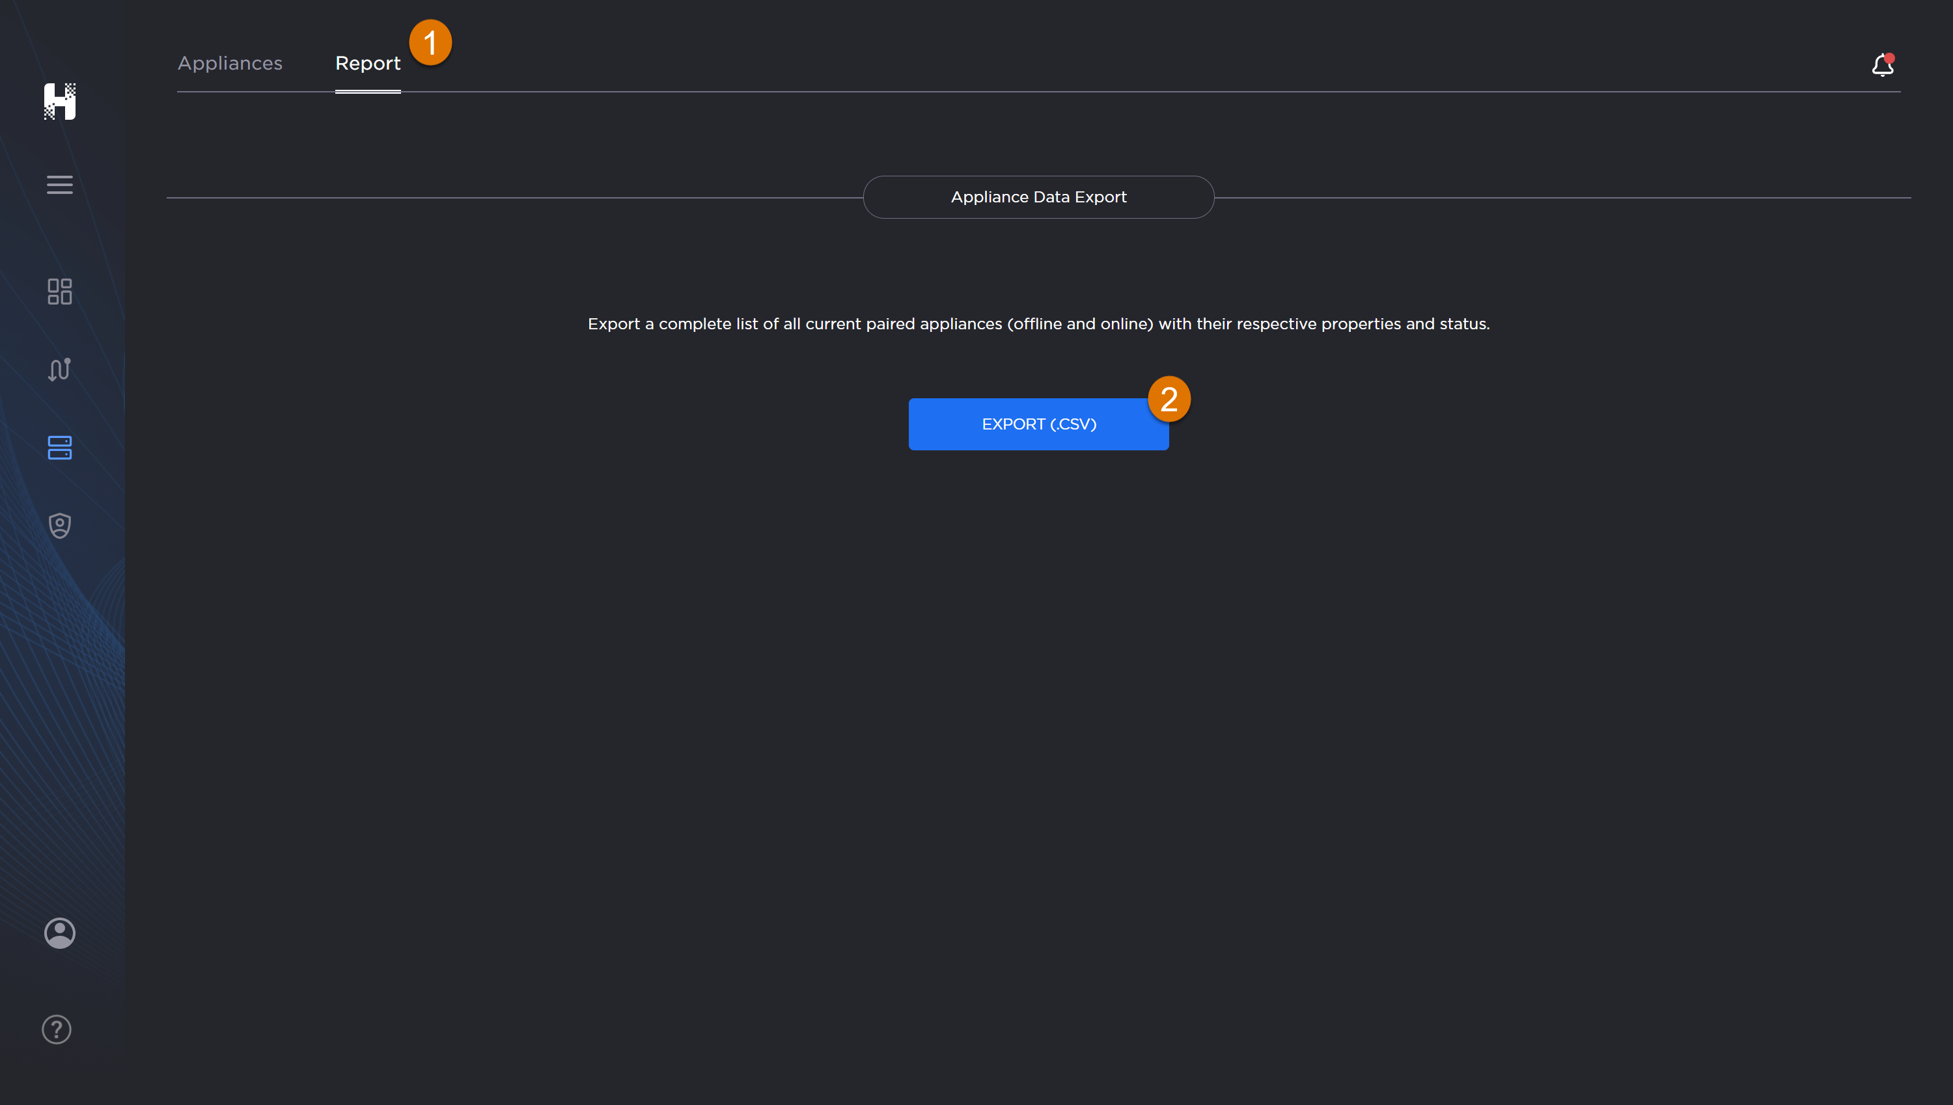Switch to the Appliances tab
This screenshot has width=1953, height=1105.
pyautogui.click(x=229, y=63)
